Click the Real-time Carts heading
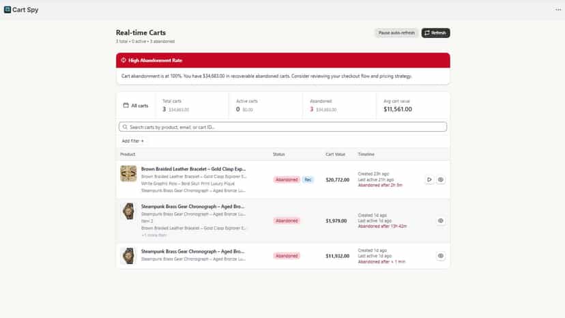The image size is (565, 318). [141, 33]
